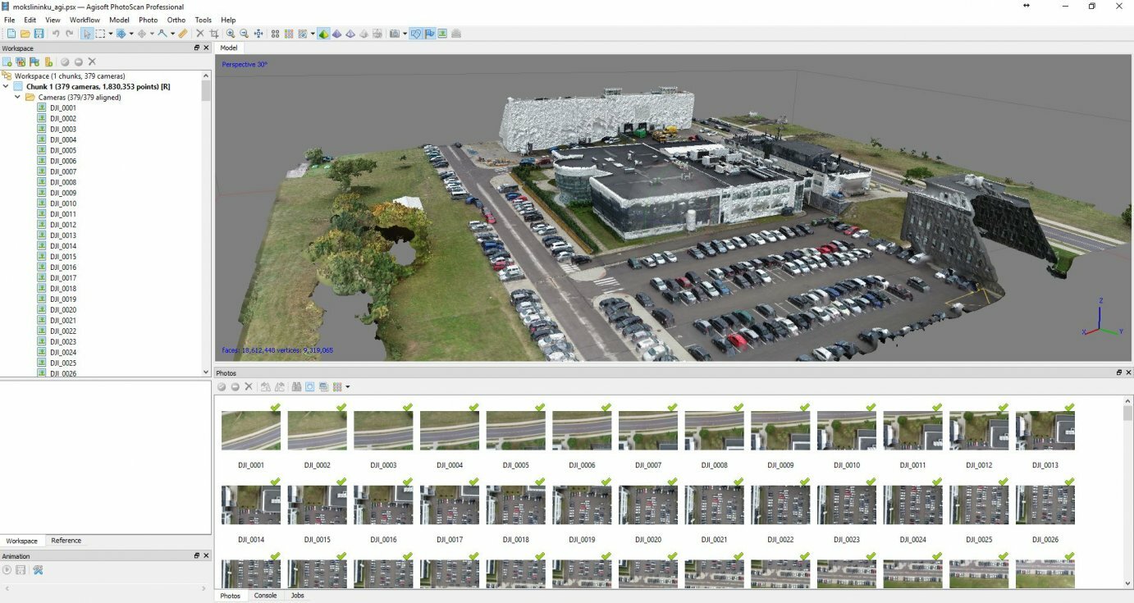The width and height of the screenshot is (1134, 603).
Task: Add photos icon in Workspace toolbar
Action: (21, 62)
